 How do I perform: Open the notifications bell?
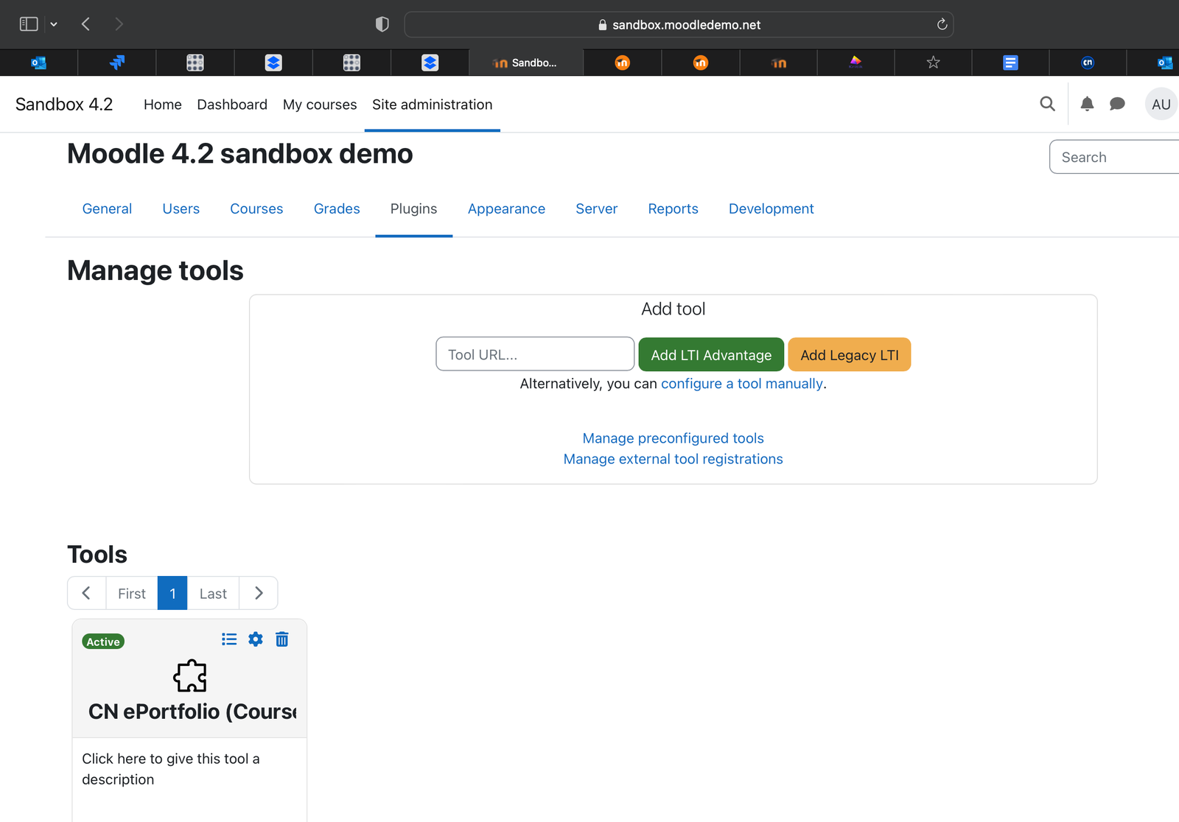click(x=1087, y=104)
